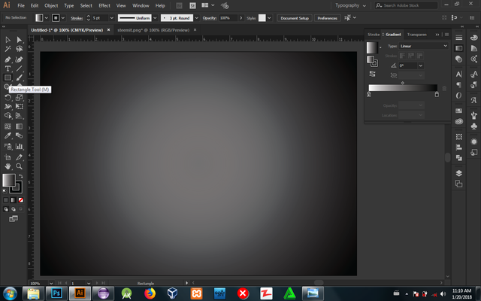The height and width of the screenshot is (301, 481).
Task: Click the Document Setup button
Action: (x=294, y=17)
